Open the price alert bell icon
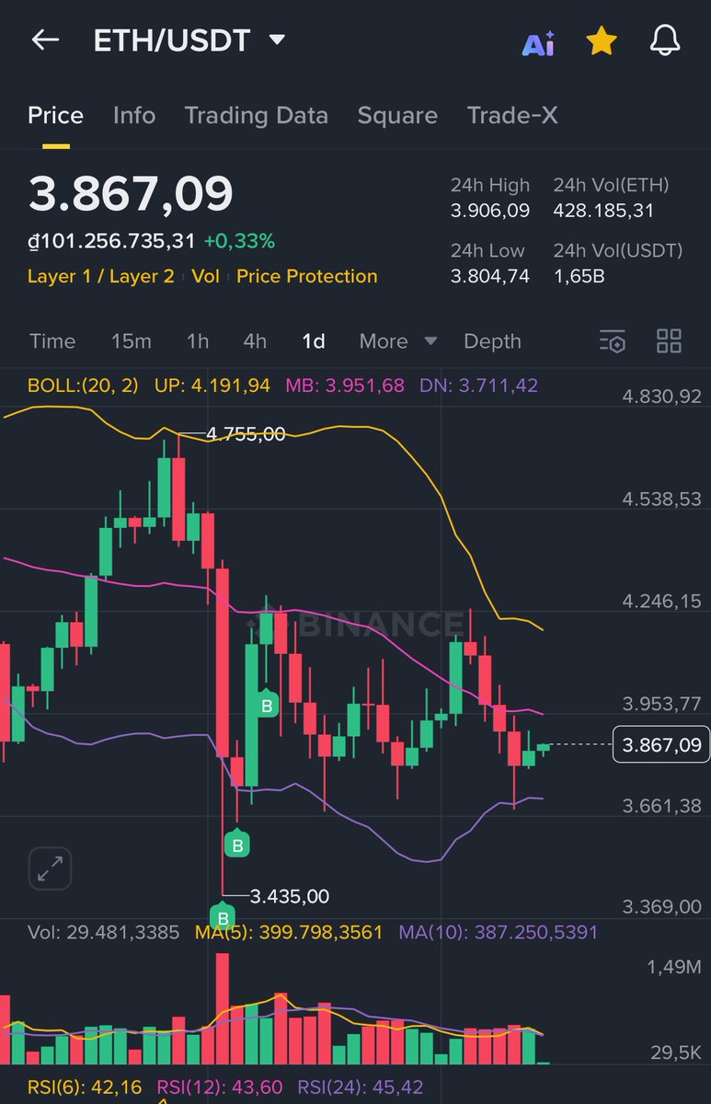Viewport: 711px width, 1104px height. pyautogui.click(x=665, y=40)
